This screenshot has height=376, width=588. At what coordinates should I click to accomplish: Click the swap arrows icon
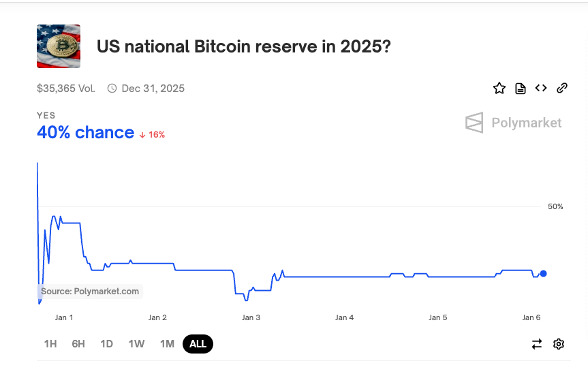pos(537,344)
